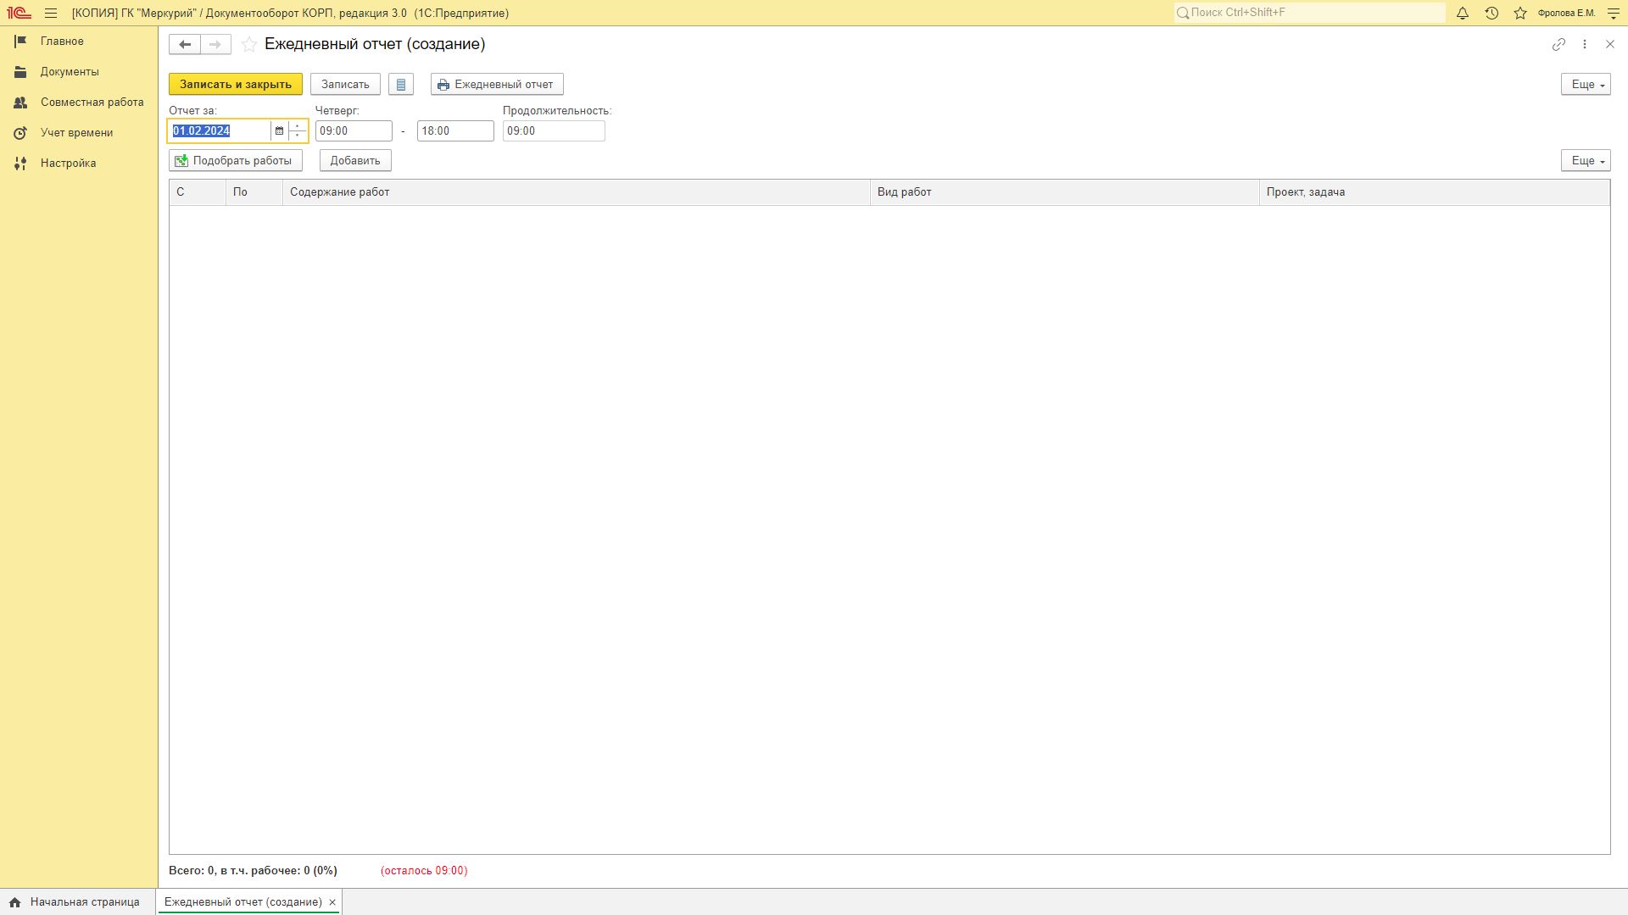Viewport: 1628px width, 915px height.
Task: Click start time field 09:00
Action: point(354,131)
